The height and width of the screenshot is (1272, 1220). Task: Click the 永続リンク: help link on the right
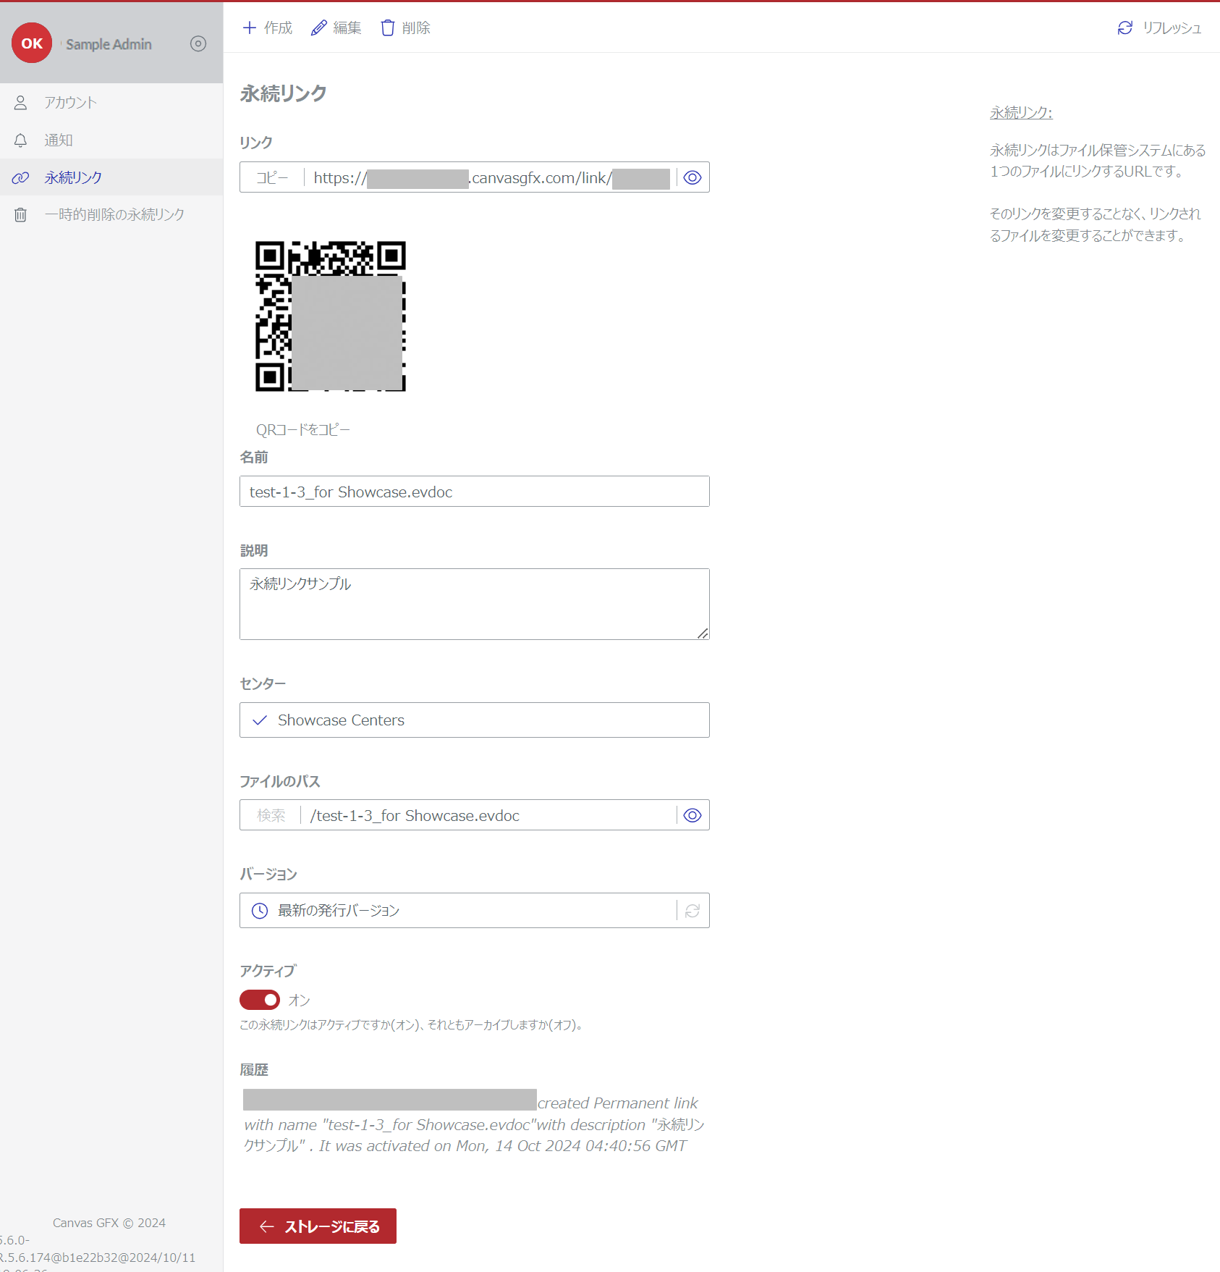1021,113
